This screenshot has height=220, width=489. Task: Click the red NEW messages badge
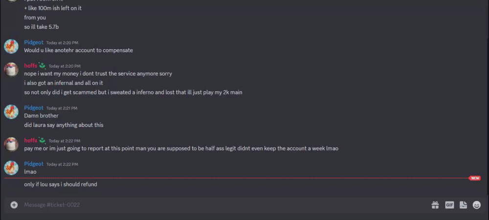pyautogui.click(x=475, y=178)
